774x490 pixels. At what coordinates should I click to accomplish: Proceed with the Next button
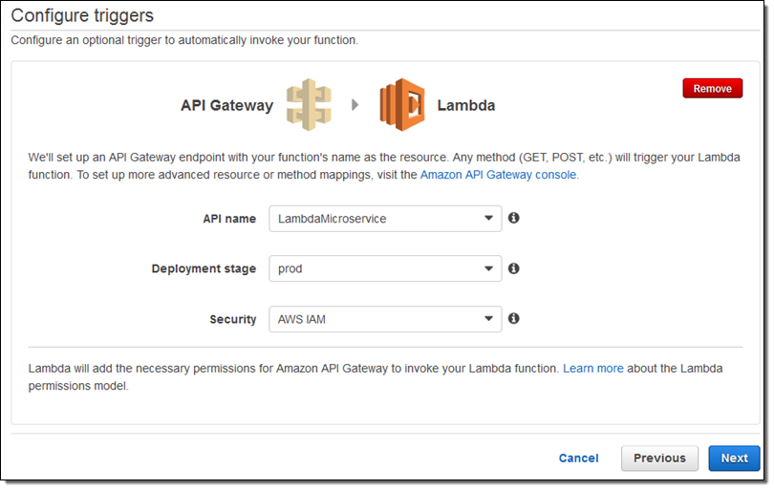(734, 458)
